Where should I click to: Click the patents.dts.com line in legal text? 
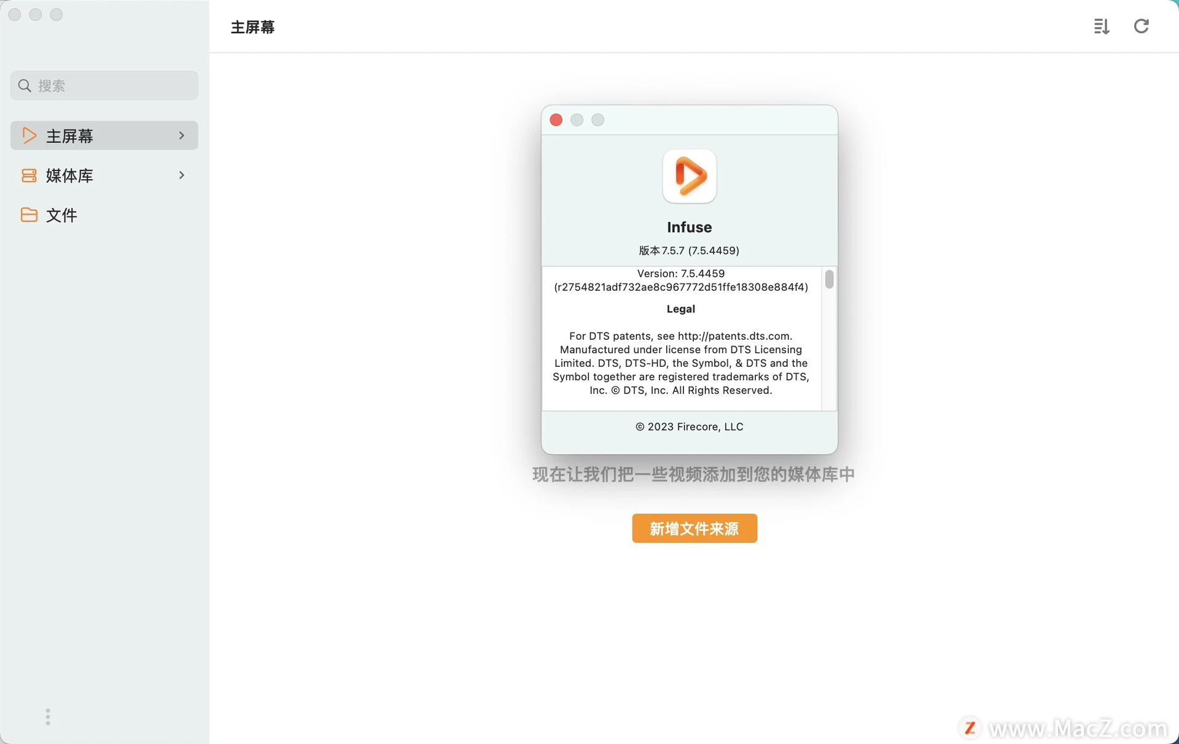click(681, 336)
